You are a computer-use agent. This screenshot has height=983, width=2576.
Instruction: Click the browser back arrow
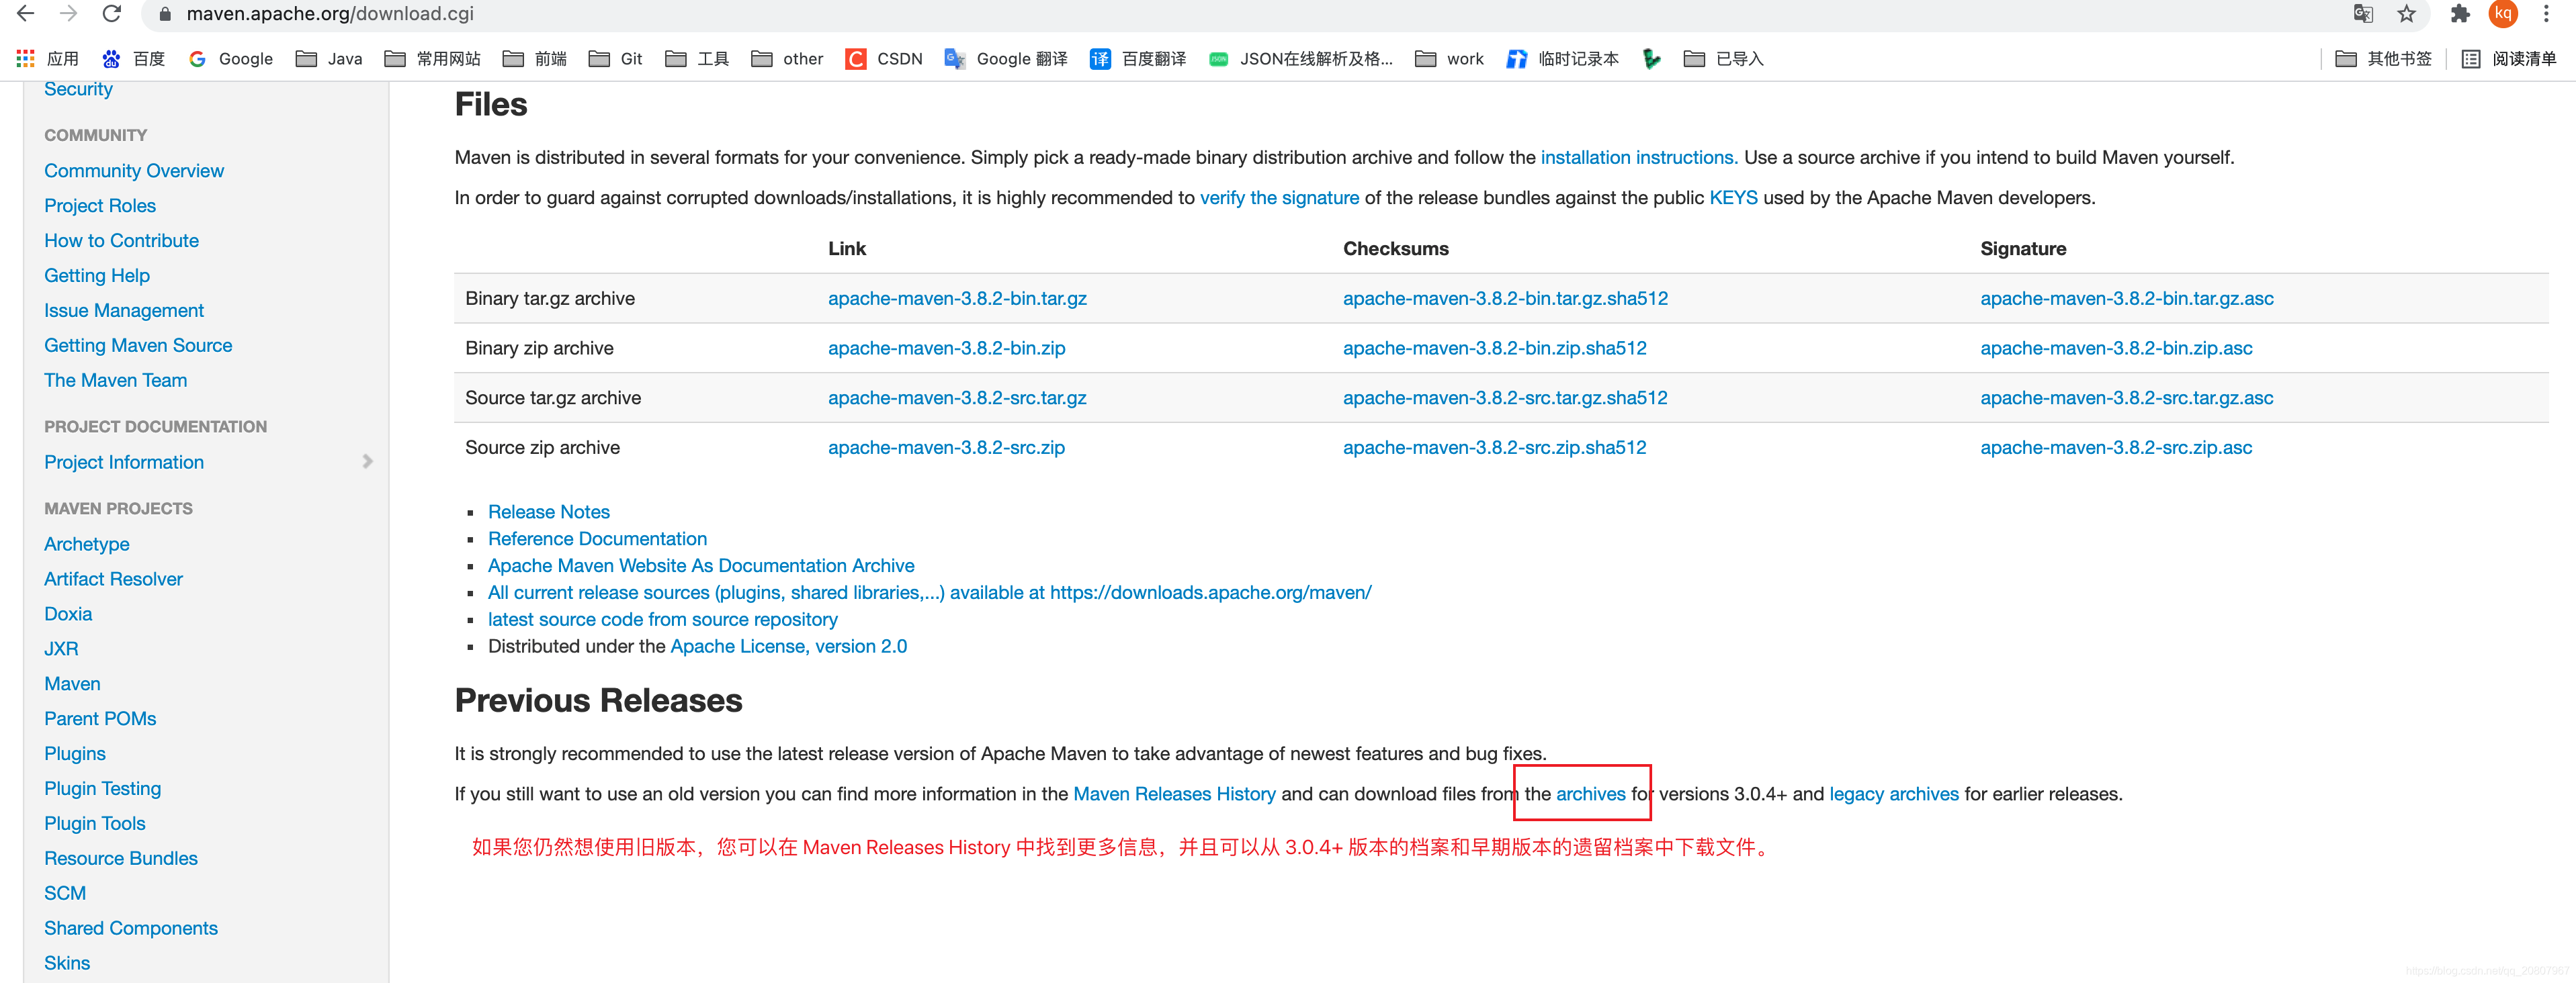pyautogui.click(x=26, y=14)
